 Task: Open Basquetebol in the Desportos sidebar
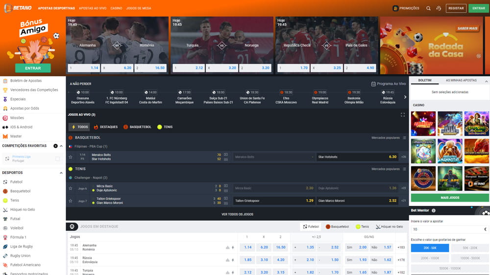pos(20,191)
